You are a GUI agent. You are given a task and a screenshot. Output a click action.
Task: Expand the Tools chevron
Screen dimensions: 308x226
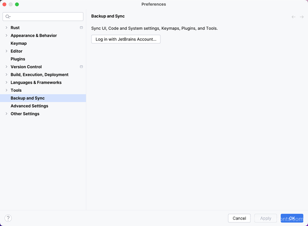pyautogui.click(x=6, y=90)
